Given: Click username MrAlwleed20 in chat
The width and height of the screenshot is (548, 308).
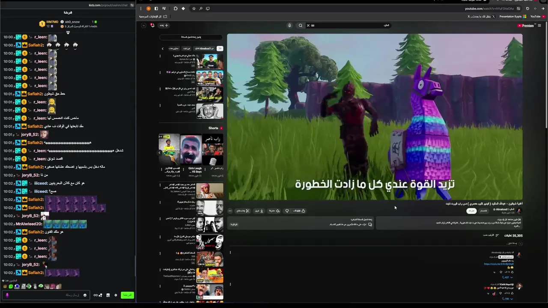Looking at the screenshot, I should (x=29, y=224).
